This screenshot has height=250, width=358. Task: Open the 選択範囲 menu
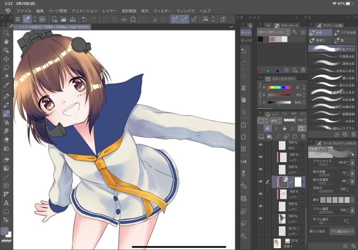129,11
